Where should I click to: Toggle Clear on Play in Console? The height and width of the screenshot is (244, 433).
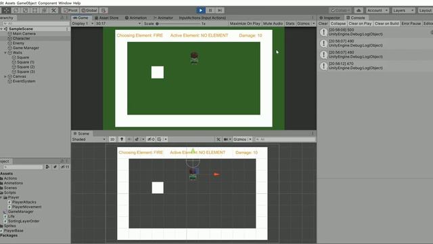pyautogui.click(x=360, y=24)
